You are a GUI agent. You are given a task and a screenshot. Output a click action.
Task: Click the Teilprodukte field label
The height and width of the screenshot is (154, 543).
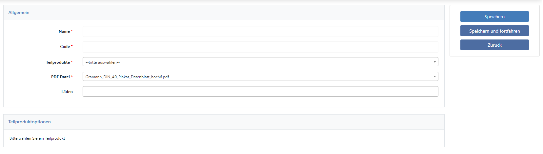point(58,62)
